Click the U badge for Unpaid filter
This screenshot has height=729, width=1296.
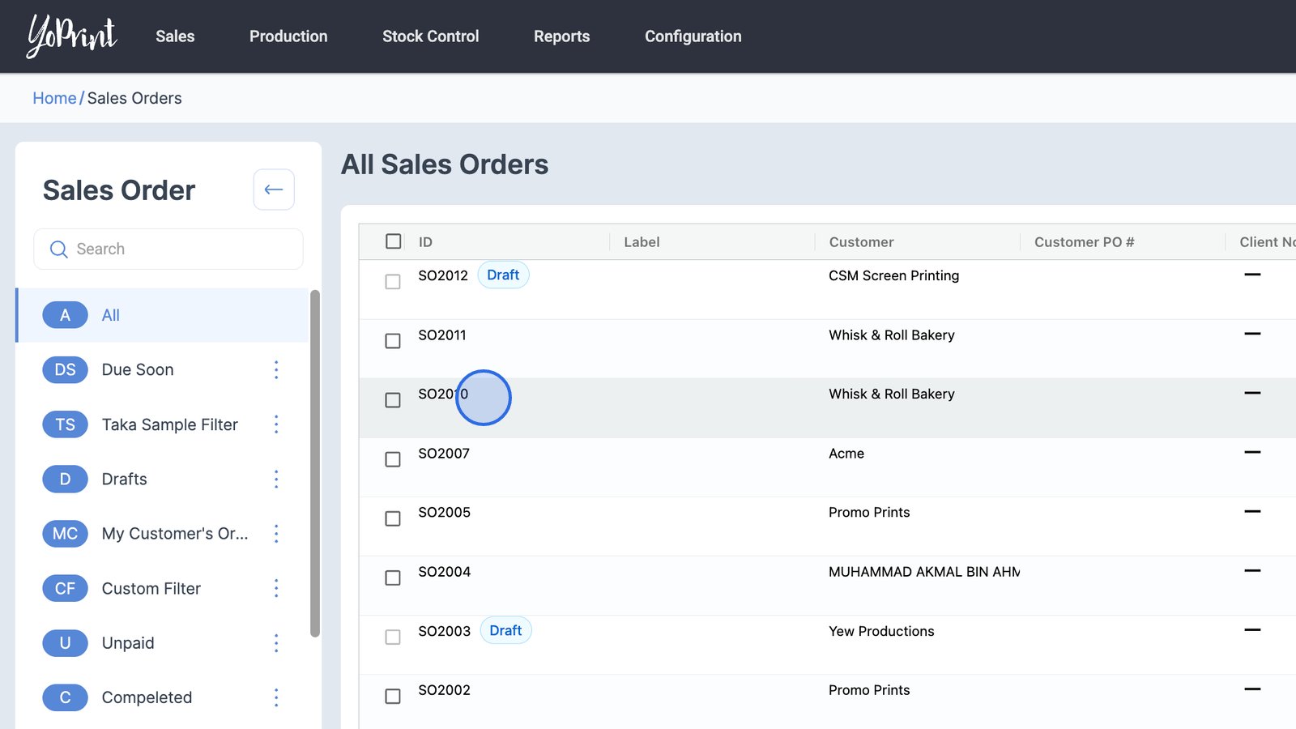(65, 643)
